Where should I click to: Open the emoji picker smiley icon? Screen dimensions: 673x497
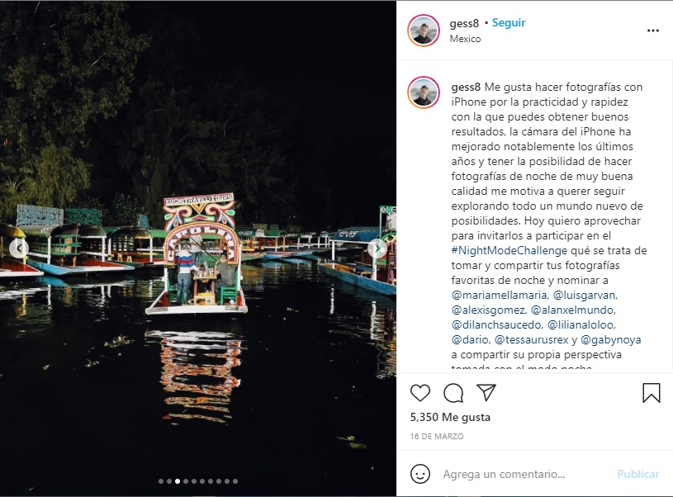tap(419, 474)
